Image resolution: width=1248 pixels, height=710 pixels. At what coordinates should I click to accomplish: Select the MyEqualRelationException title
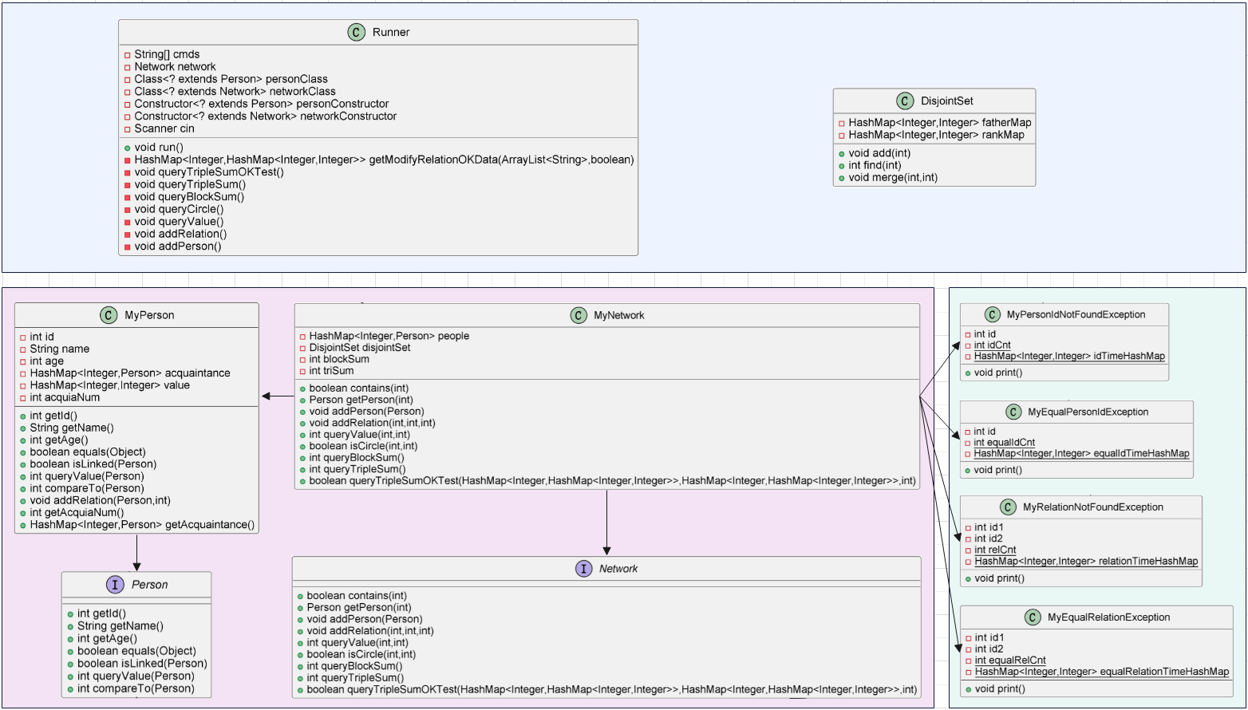click(x=1108, y=617)
